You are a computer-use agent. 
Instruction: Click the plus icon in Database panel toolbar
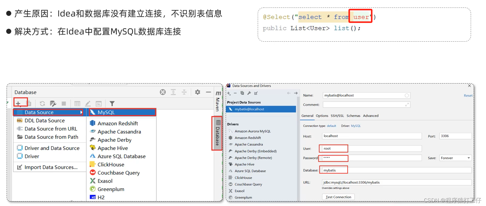18,104
